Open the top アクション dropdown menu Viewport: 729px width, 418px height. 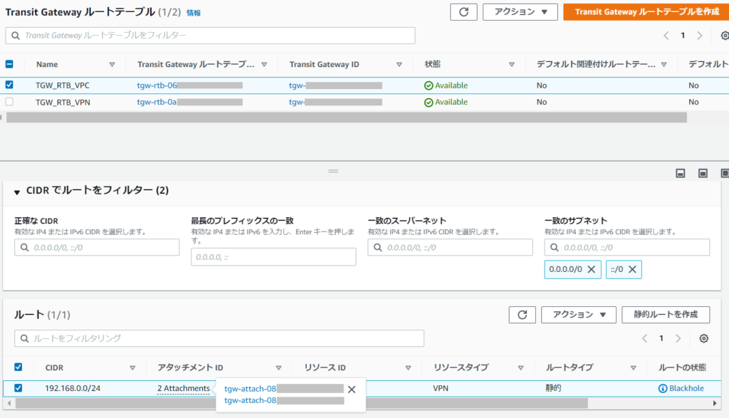point(520,12)
